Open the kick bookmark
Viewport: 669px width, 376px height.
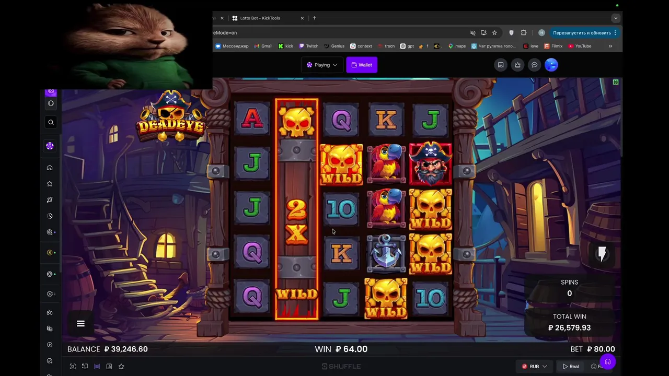[285, 46]
